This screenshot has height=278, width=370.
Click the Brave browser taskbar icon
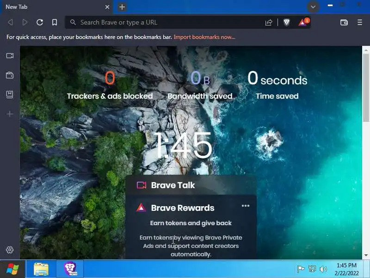pos(70,269)
